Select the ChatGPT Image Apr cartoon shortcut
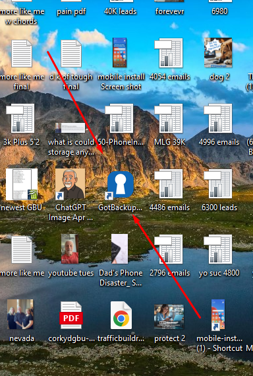The height and width of the screenshot is (376, 253). click(70, 184)
